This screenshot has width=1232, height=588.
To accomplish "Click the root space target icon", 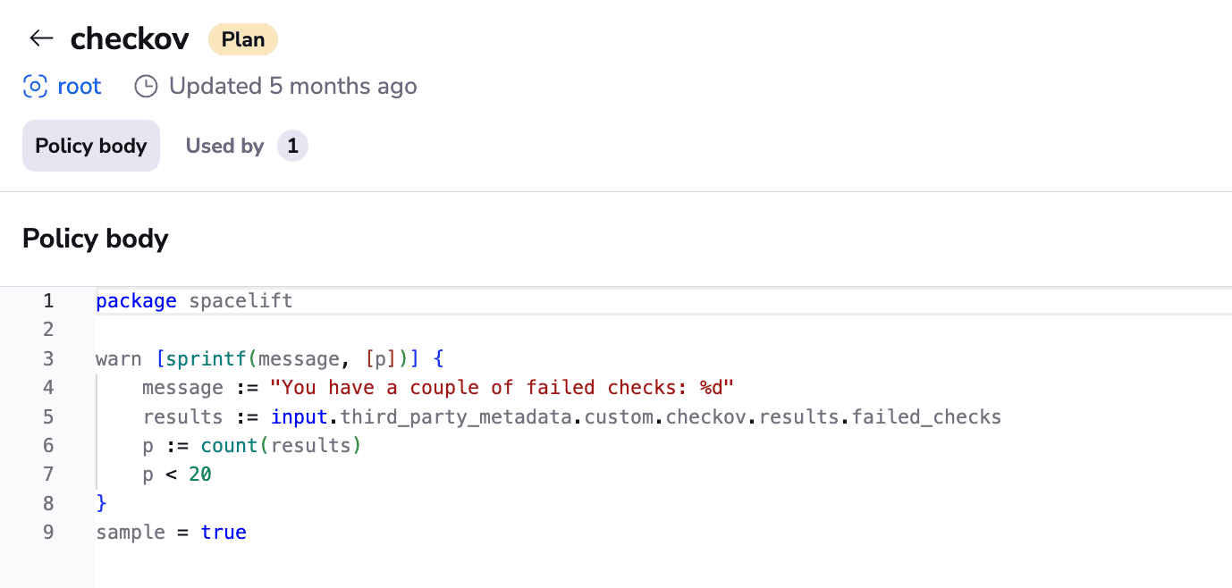I will pyautogui.click(x=35, y=87).
